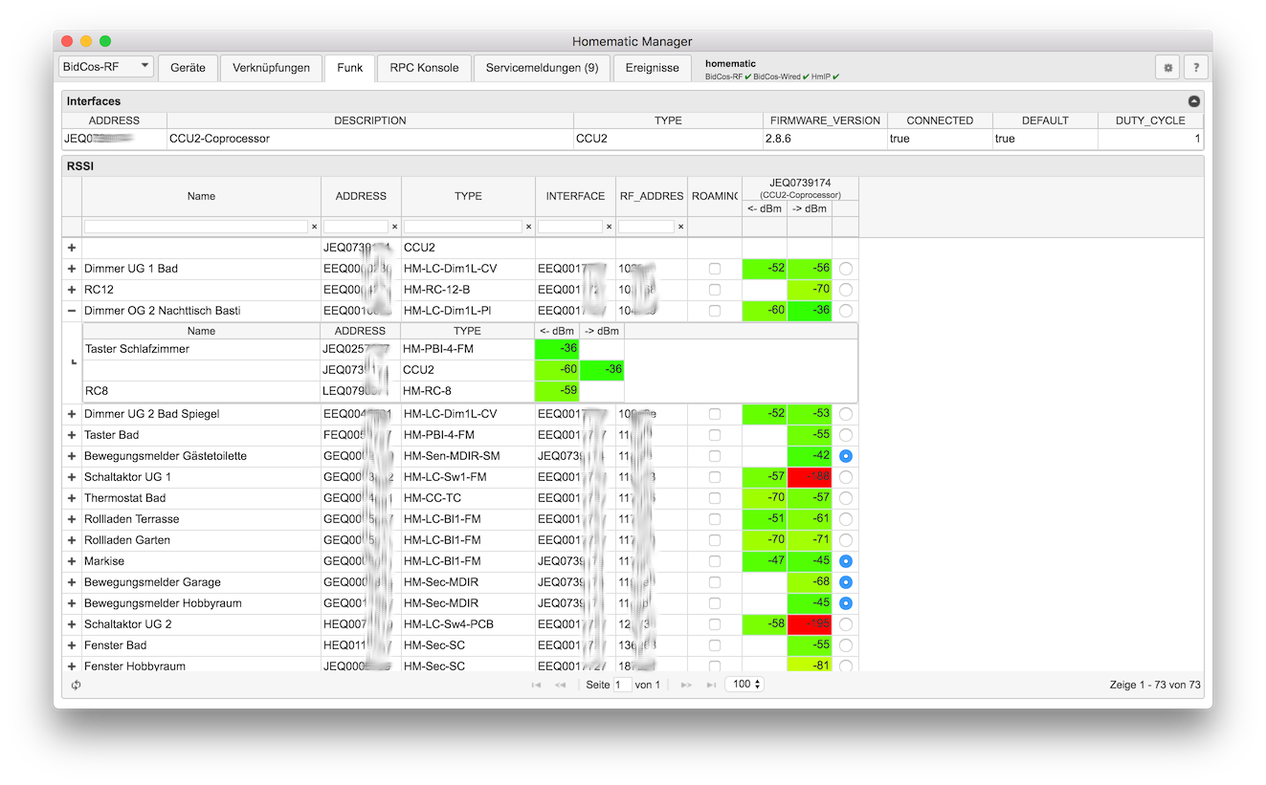Click the yellow-green -81 dBm cell of Fenster Hobbyraum
This screenshot has height=785, width=1266.
point(810,665)
